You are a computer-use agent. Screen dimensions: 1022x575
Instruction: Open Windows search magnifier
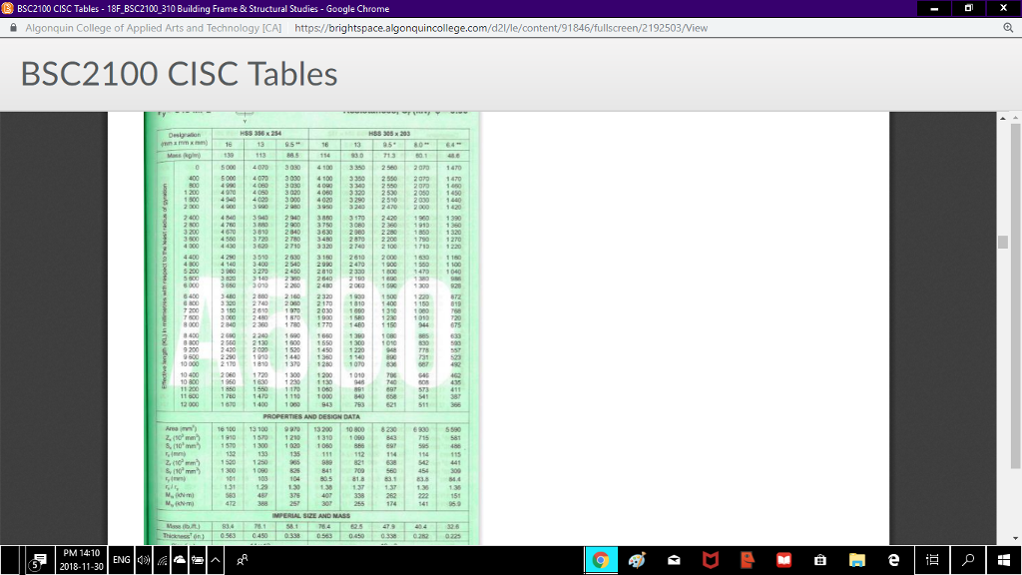coord(968,560)
